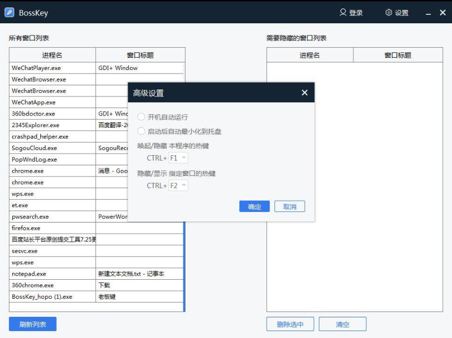This screenshot has height=338, width=452.
Task: Open the CTRL+ F1 hotkey dropdown
Action: click(x=179, y=158)
